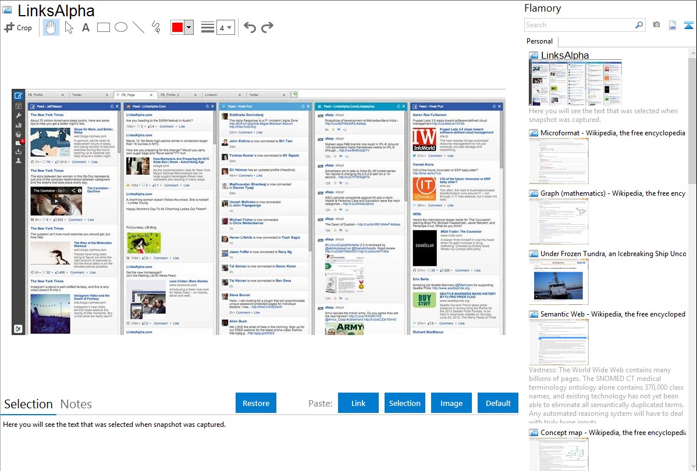Click the bar chart analytics icon in sidebar
The height and width of the screenshot is (471, 697).
(18, 125)
